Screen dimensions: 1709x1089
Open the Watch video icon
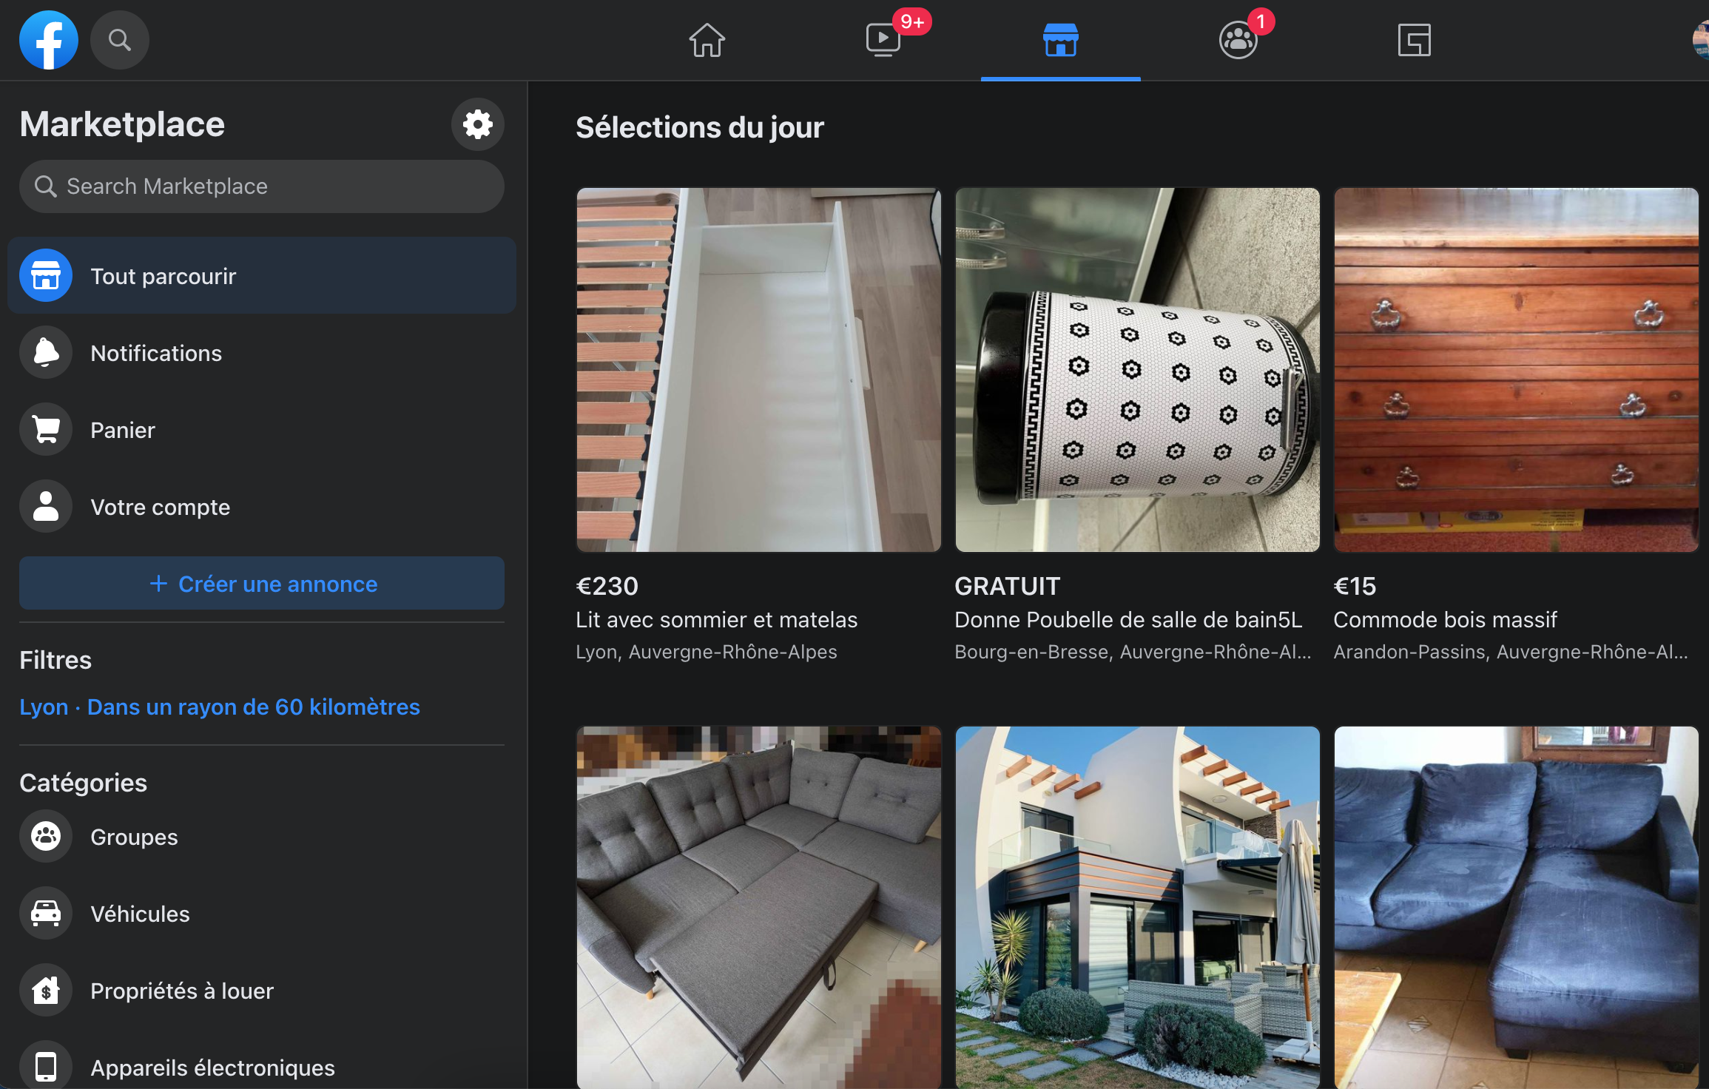point(883,40)
